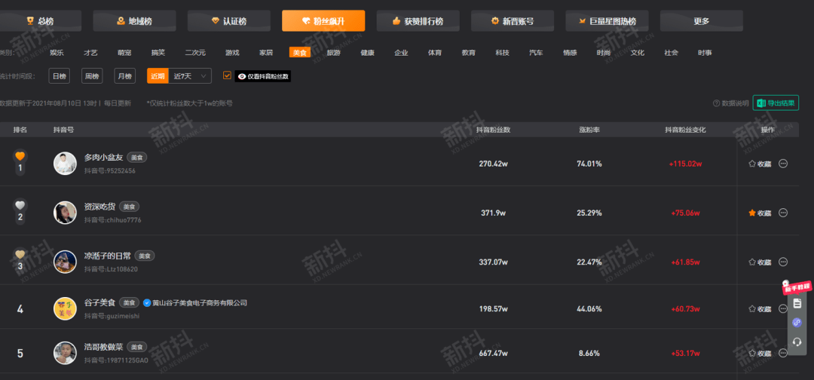Favorite 凉湉子的日常 with star icon
This screenshot has height=380, width=814.
tap(751, 262)
